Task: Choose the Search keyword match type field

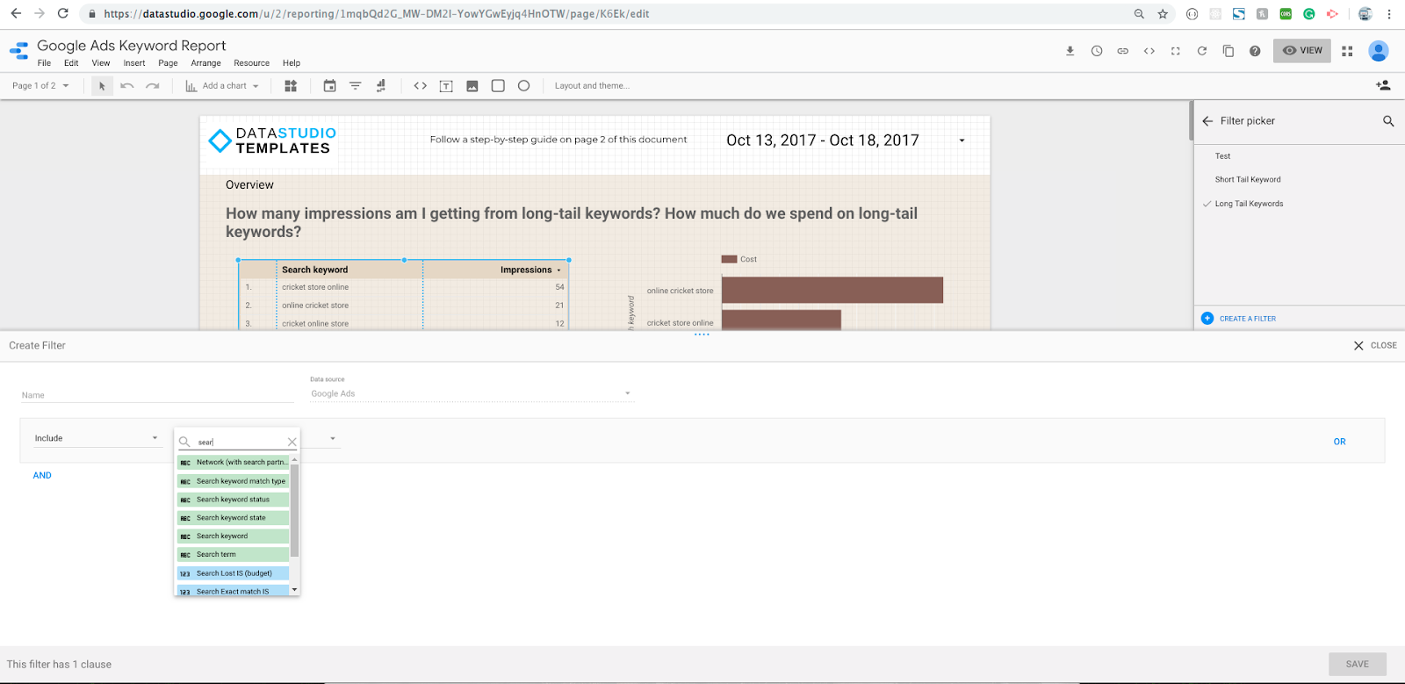Action: click(x=234, y=481)
